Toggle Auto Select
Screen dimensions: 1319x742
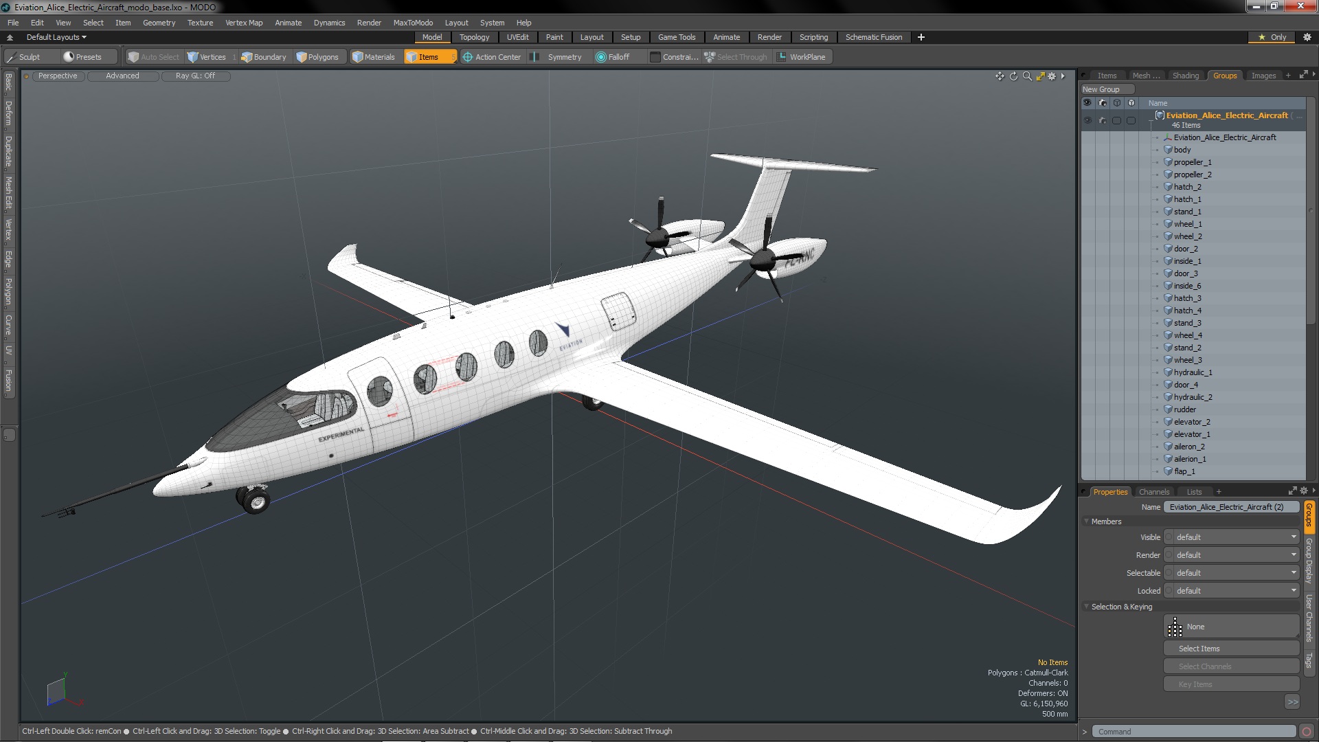(x=154, y=57)
